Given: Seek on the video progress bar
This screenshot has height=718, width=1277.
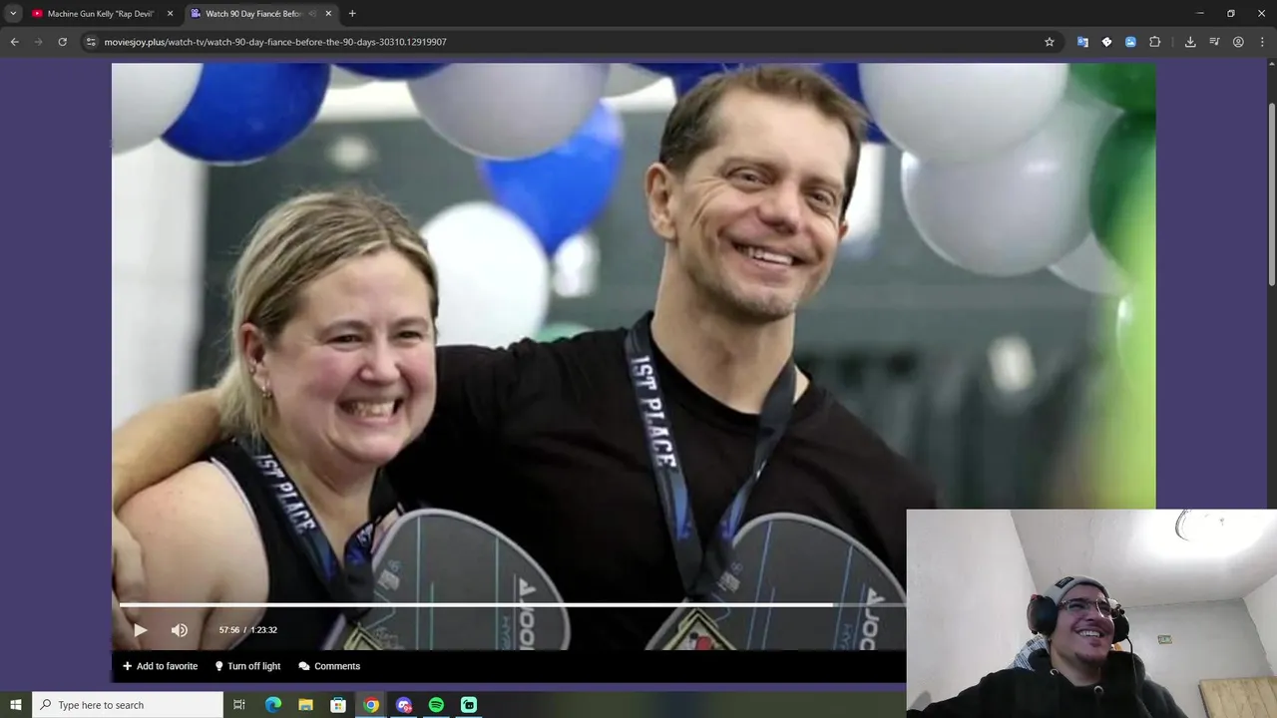Looking at the screenshot, I should [x=513, y=605].
